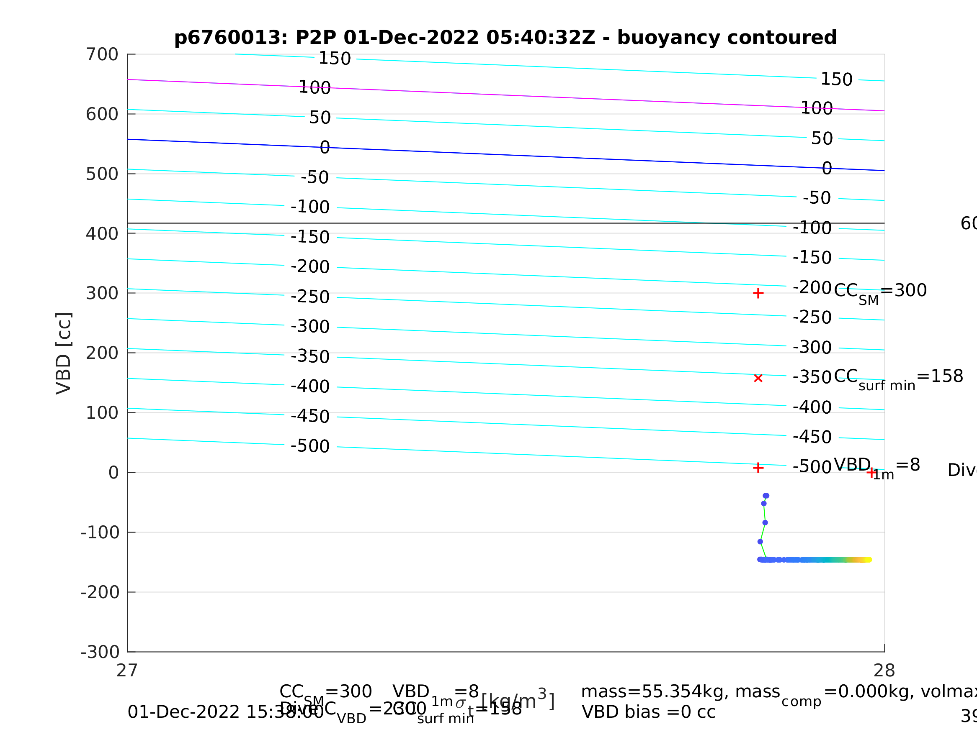977x732 pixels.
Task: Click the x-axis tick label 27
Action: click(x=127, y=671)
